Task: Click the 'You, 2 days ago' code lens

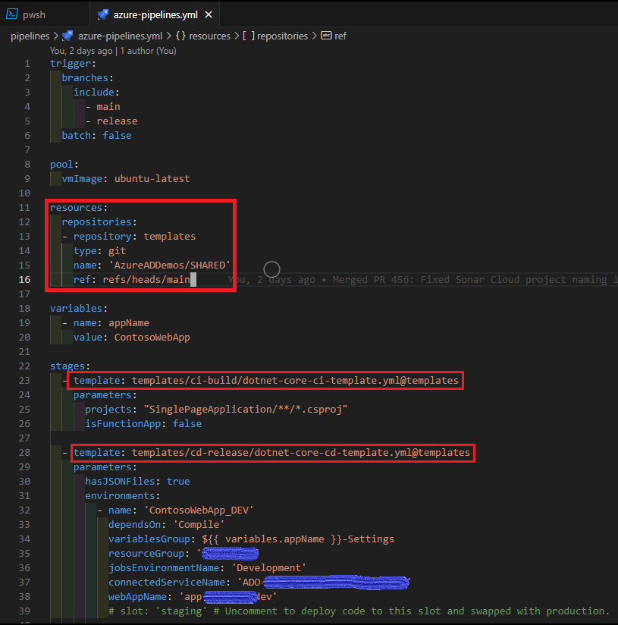Action: [x=80, y=51]
